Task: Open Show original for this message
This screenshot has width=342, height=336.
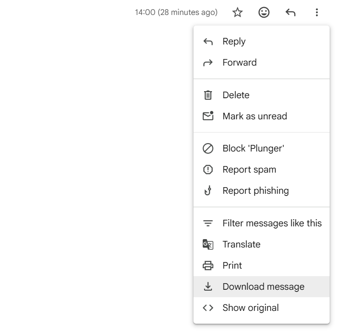Action: (x=261, y=308)
